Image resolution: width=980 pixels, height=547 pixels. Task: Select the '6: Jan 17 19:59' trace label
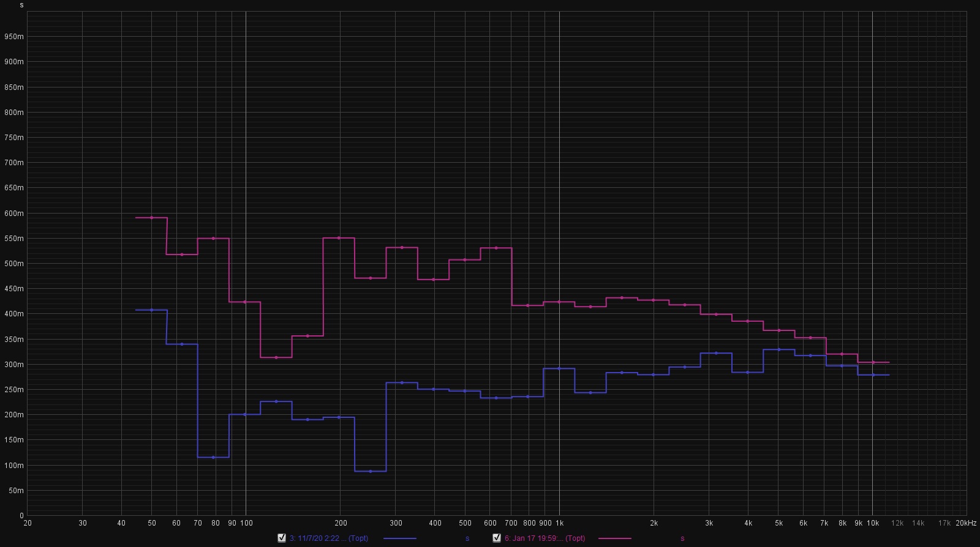(545, 538)
